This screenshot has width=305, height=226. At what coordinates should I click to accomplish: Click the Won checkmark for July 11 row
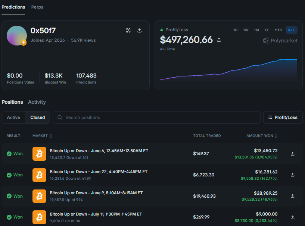(9, 217)
